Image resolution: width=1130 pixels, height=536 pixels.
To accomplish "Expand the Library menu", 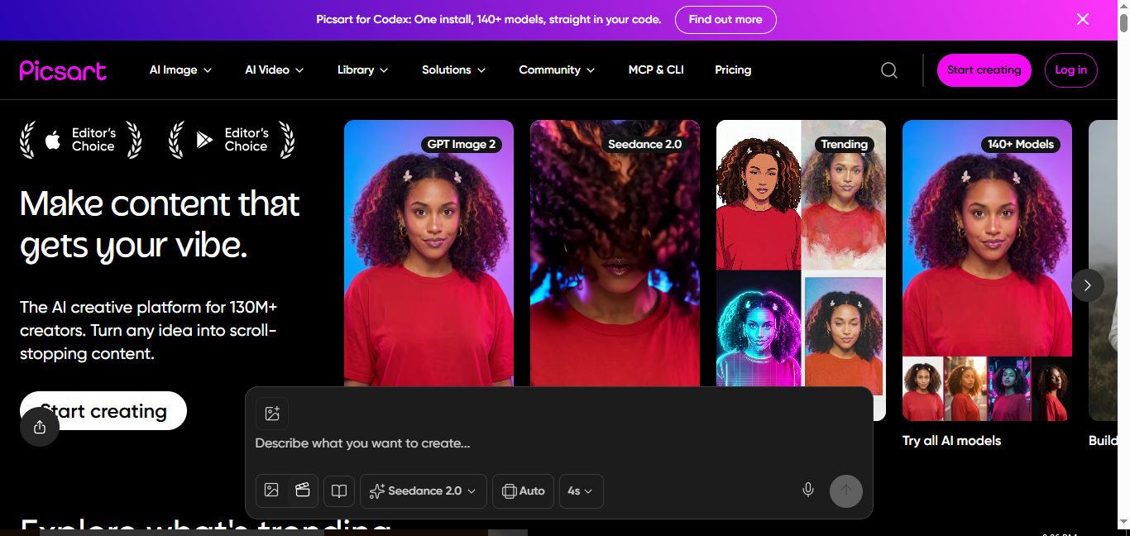I will (363, 70).
